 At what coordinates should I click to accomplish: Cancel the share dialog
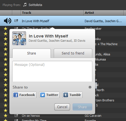coord(62,107)
